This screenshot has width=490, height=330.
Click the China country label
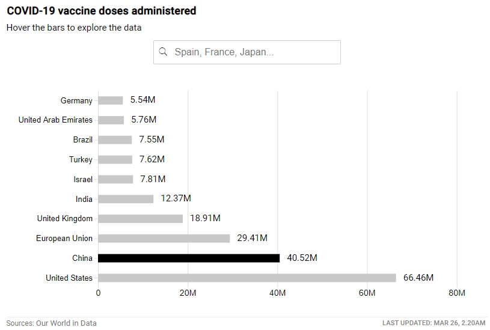(x=82, y=258)
